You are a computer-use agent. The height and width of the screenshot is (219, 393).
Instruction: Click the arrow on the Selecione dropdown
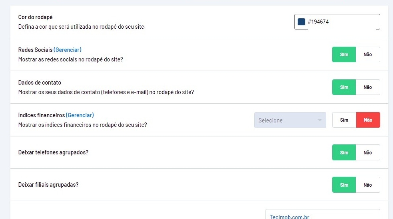pyautogui.click(x=319, y=120)
